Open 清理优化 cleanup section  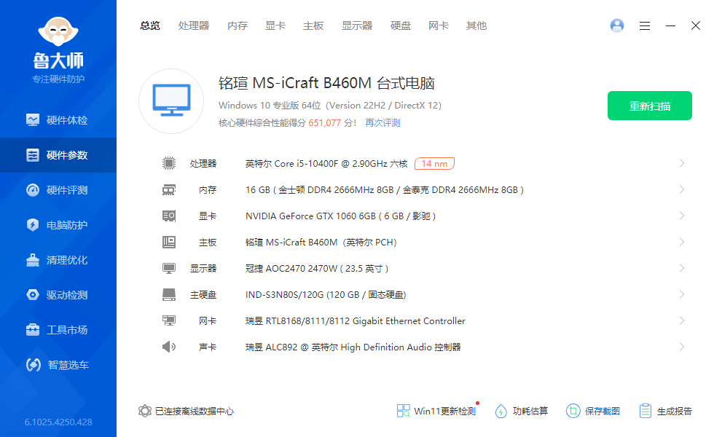click(x=58, y=261)
